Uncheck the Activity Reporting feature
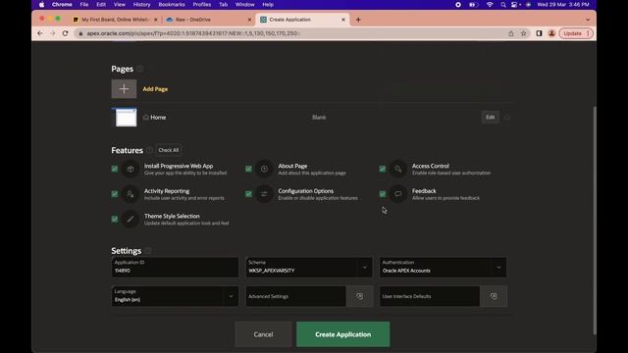Viewport: 628px width, 353px height. click(115, 194)
